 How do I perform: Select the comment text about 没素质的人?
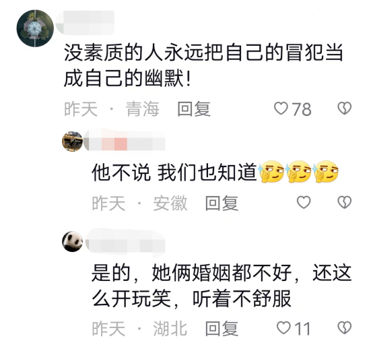pos(203,65)
